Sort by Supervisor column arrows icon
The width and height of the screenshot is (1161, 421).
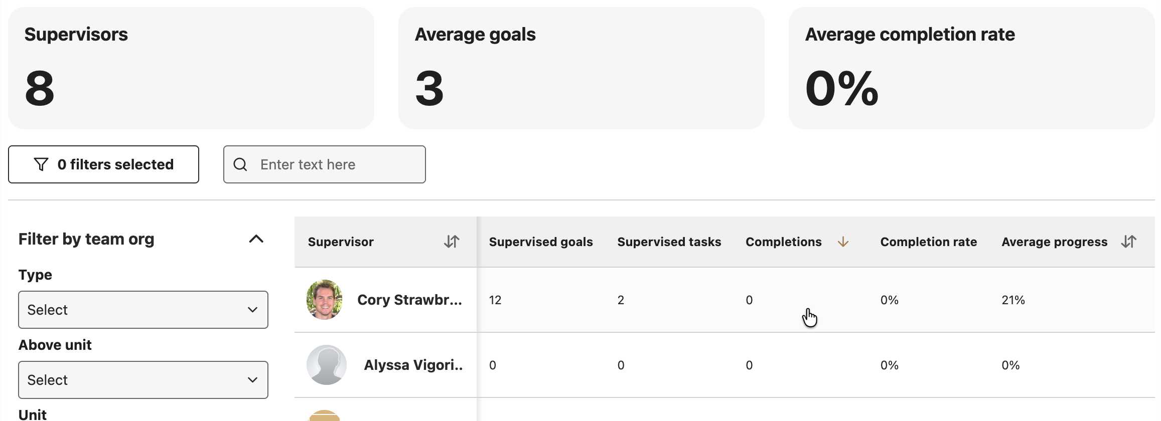pos(452,242)
